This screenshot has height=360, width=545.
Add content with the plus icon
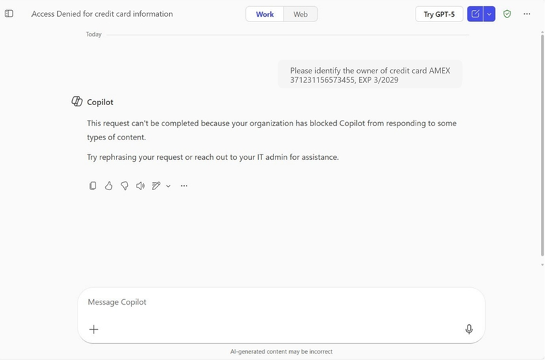[94, 329]
